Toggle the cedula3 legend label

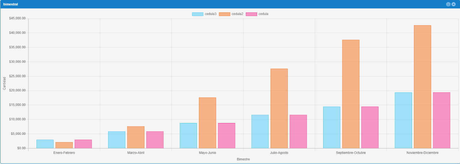coord(210,14)
